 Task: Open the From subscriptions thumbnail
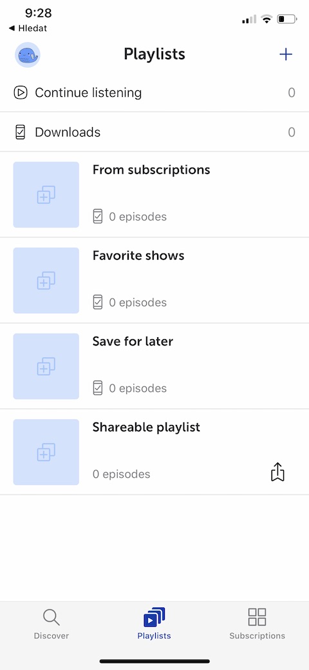coord(46,194)
